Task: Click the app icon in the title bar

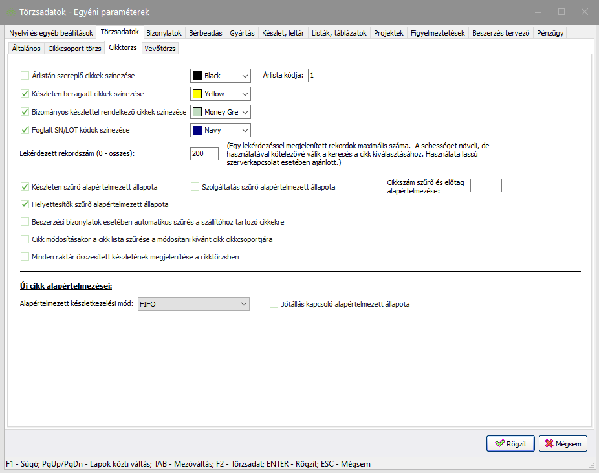Action: tap(12, 12)
